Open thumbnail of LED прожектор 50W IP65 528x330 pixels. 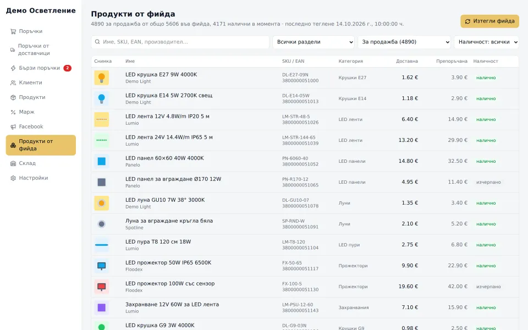[101, 266]
